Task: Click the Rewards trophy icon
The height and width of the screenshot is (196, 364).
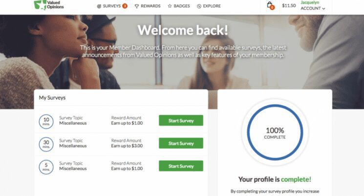Action: pos(137,6)
